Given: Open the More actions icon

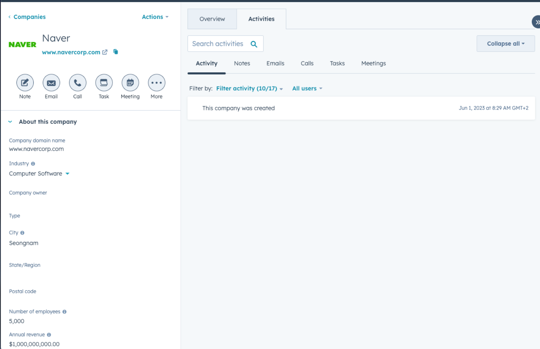Looking at the screenshot, I should (156, 82).
